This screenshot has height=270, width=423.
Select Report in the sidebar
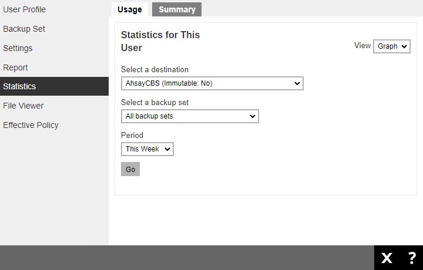click(x=15, y=67)
